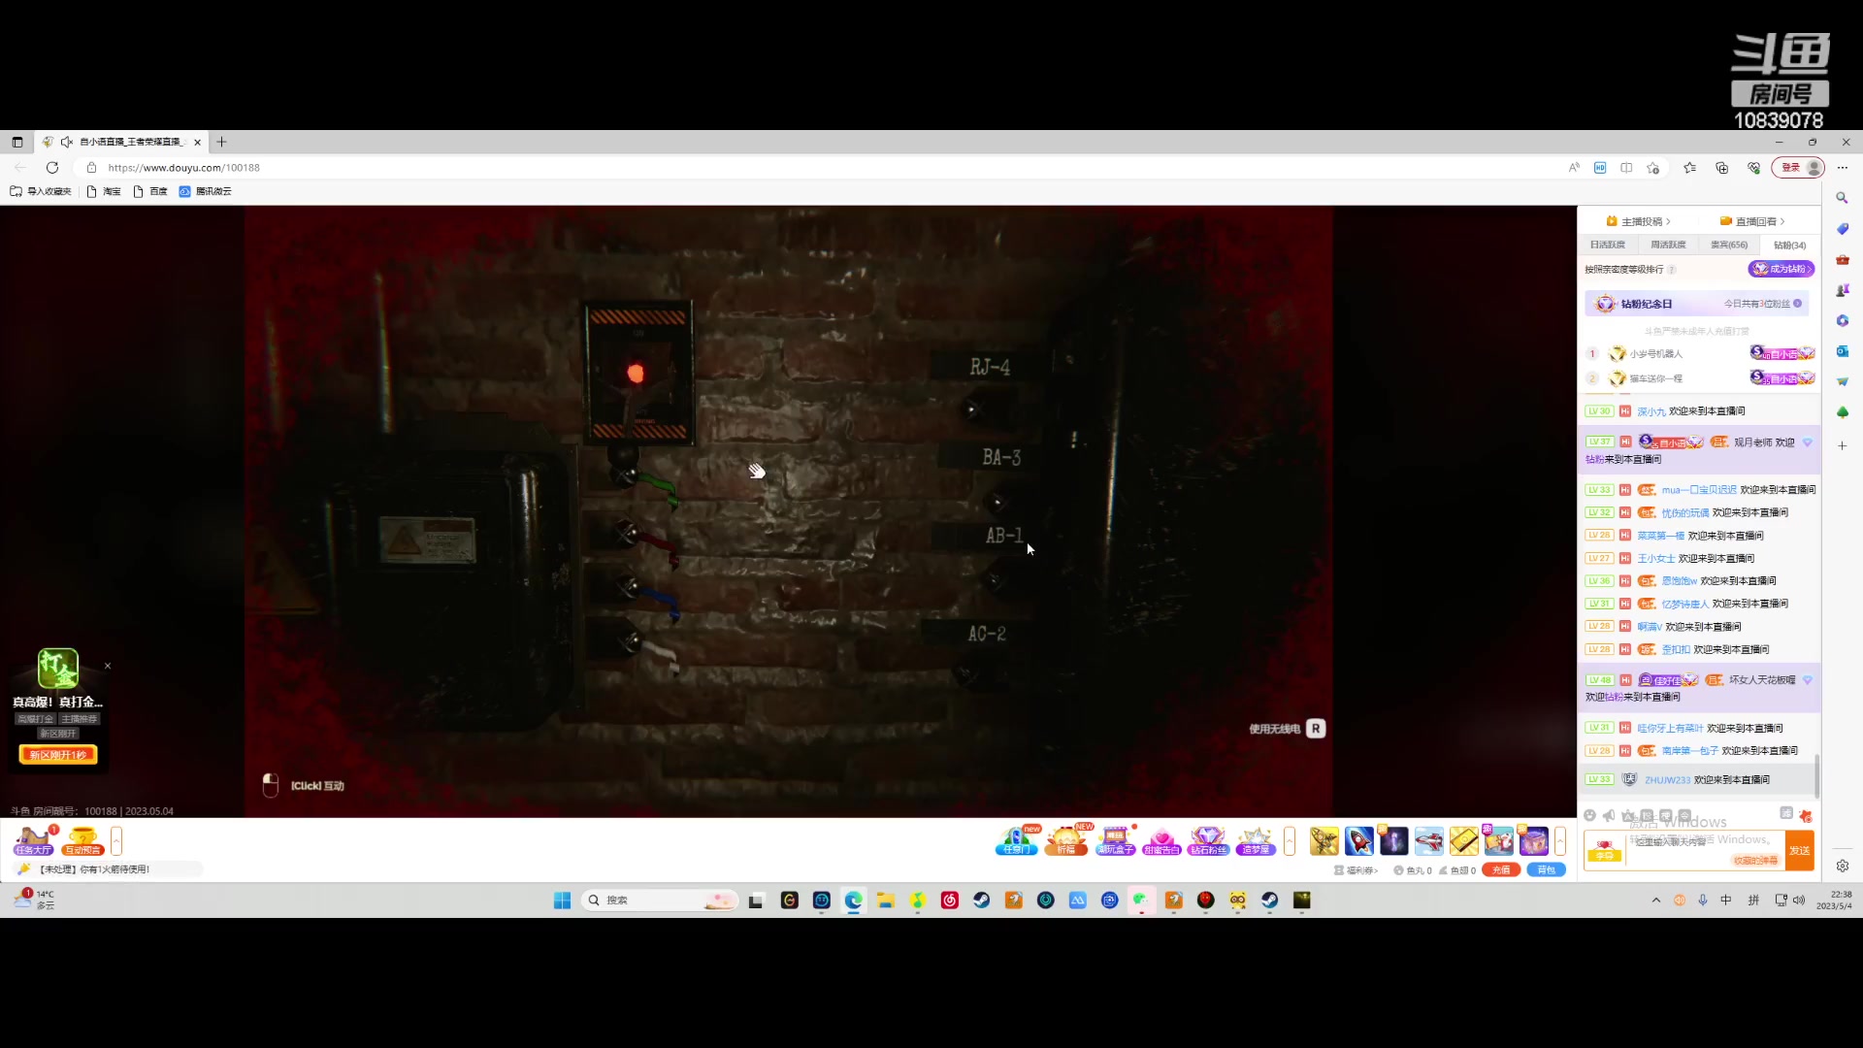Open the 祈福 activity icon
Image resolution: width=1863 pixels, height=1048 pixels.
click(x=1066, y=840)
